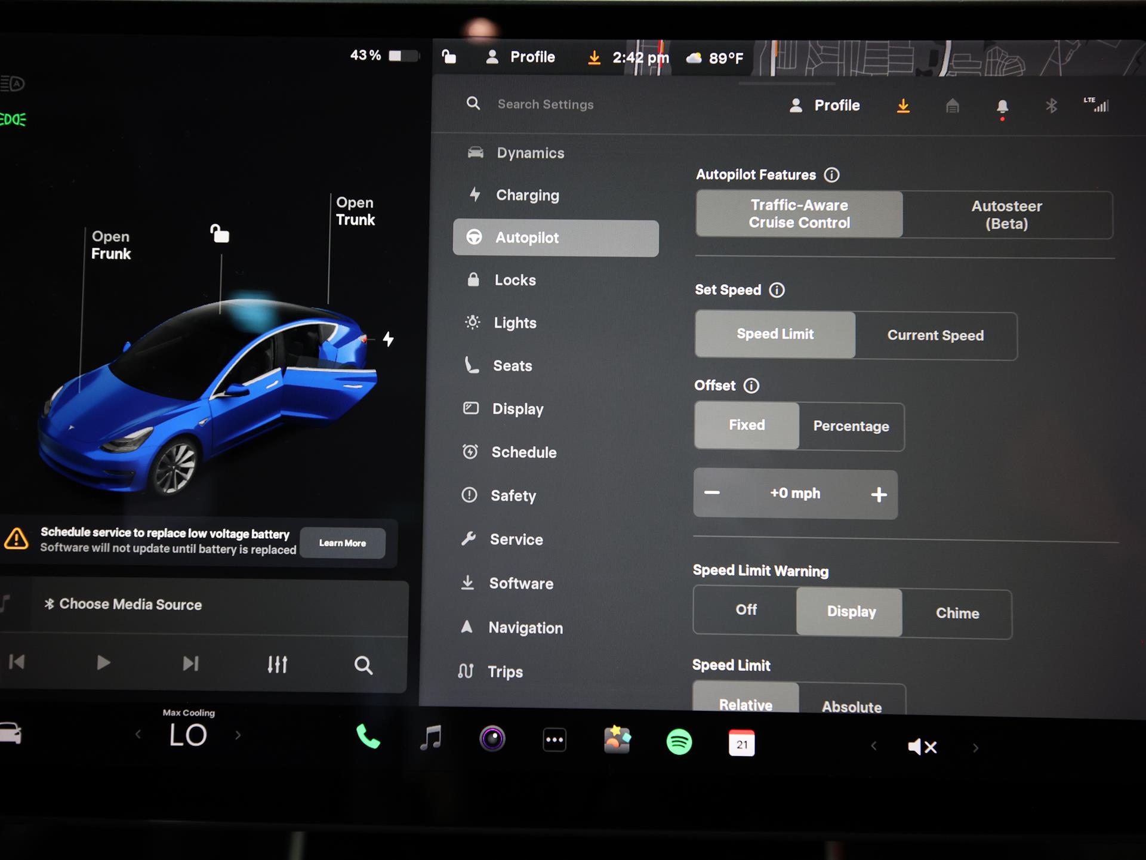The height and width of the screenshot is (860, 1146).
Task: Open the music note app
Action: (431, 738)
